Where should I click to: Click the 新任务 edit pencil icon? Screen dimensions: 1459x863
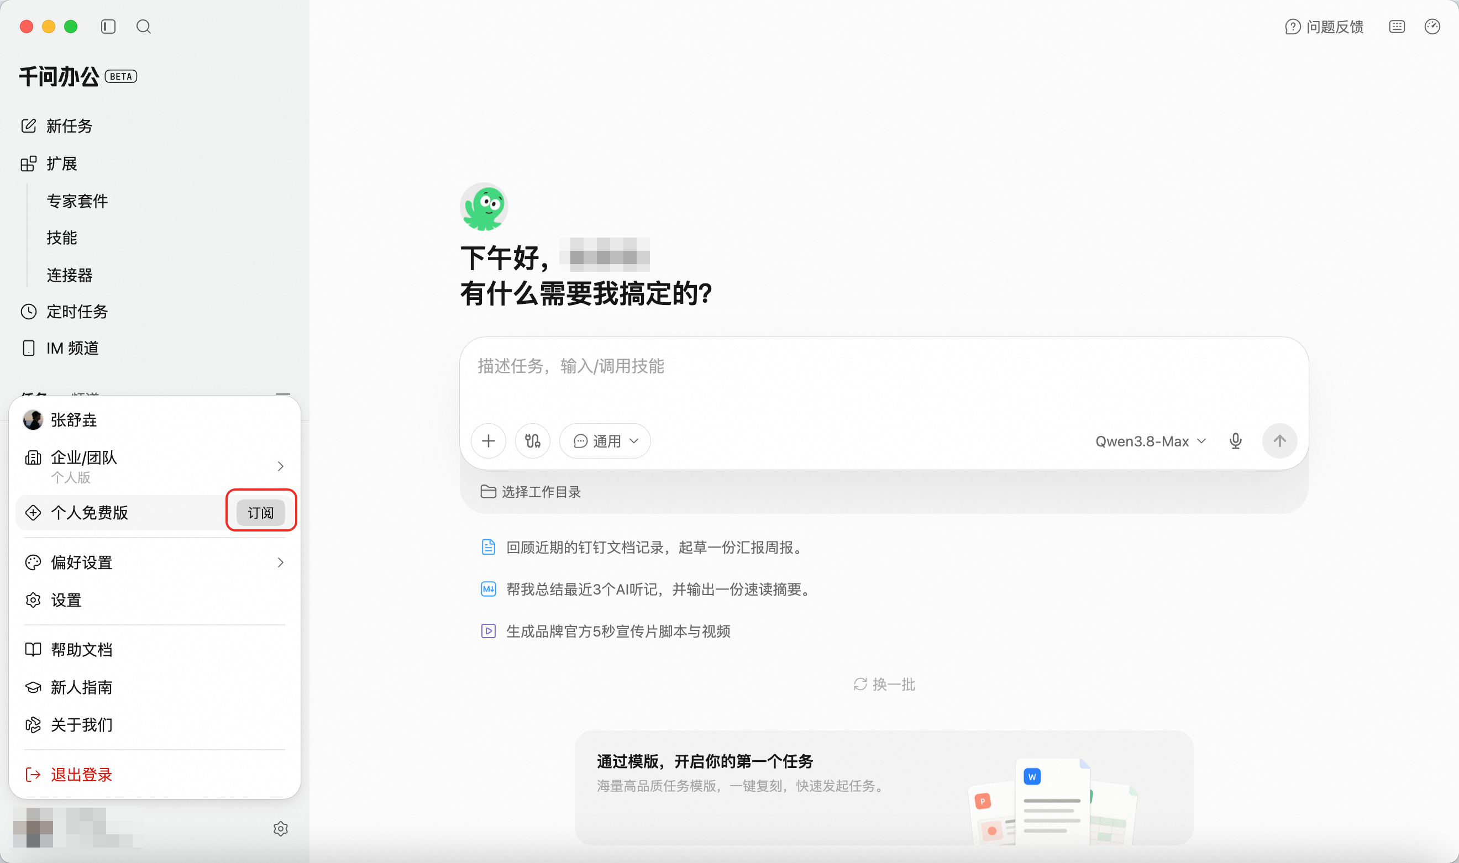[x=29, y=126]
